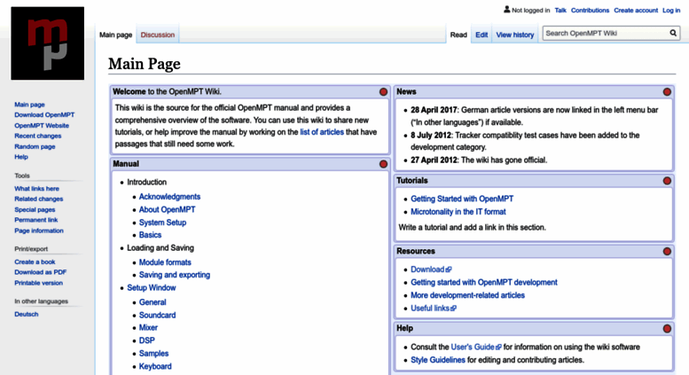The width and height of the screenshot is (689, 375).
Task: Click Download link in Resources
Action: tap(427, 270)
